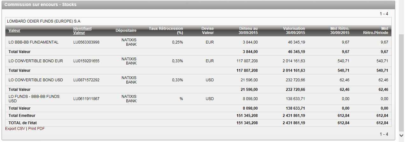Select the LO CONVERTIBLE BOND USD row
The image size is (406, 142).
[36, 80]
